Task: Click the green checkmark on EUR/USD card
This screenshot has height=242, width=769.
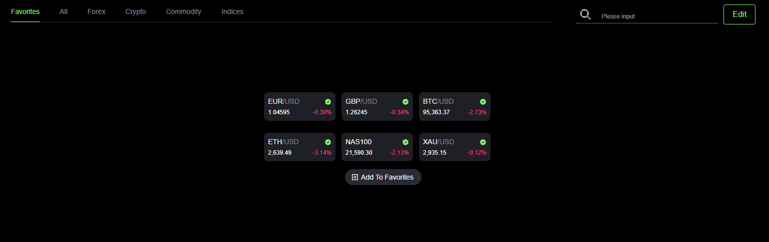Action: point(328,101)
